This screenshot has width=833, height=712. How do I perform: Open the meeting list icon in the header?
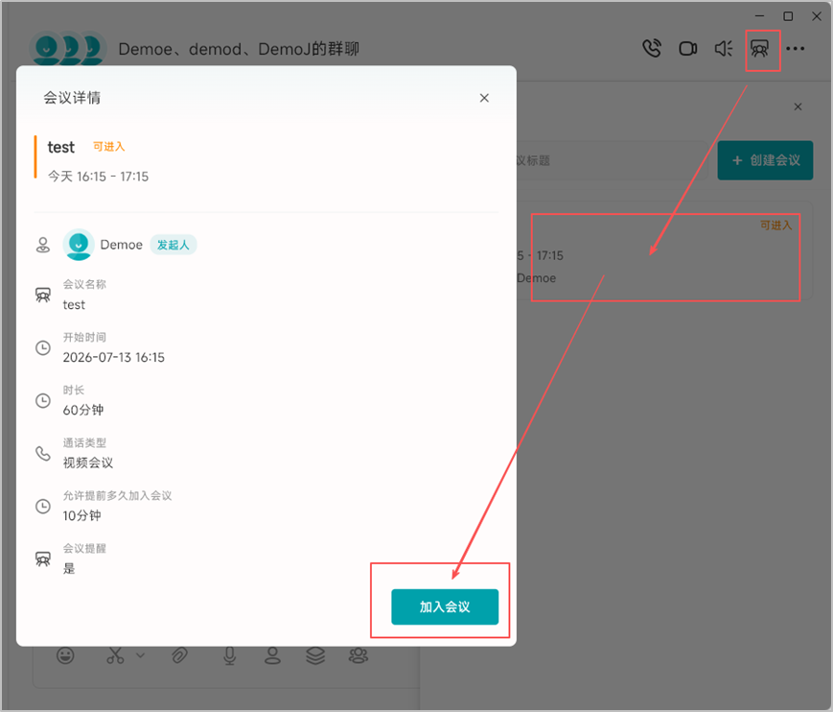click(x=760, y=49)
